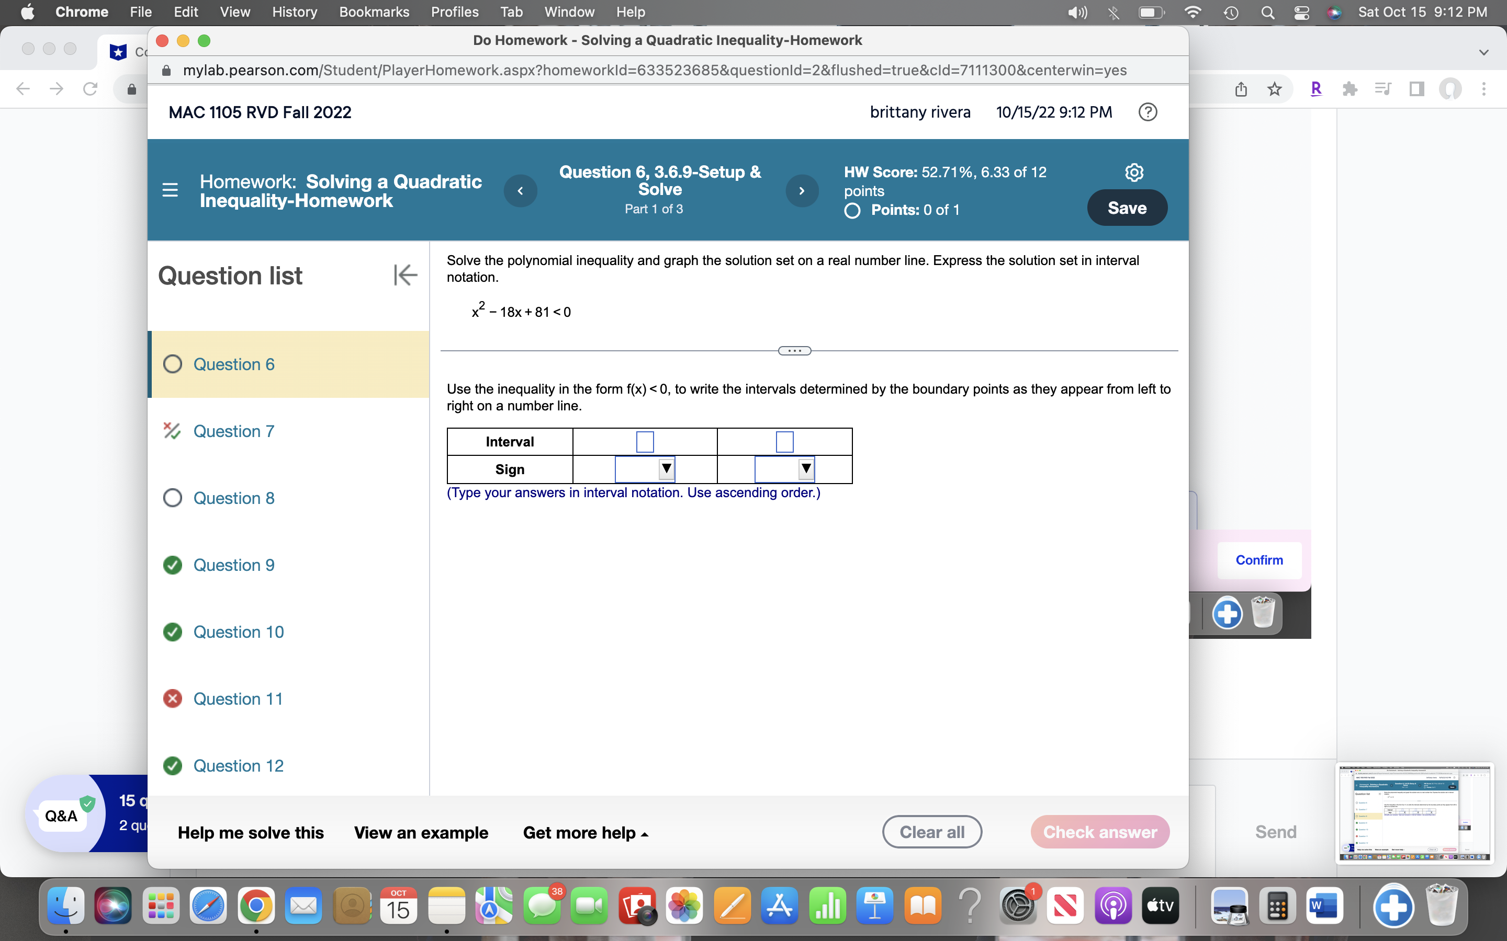Toggle Question 8 radio button selector
Viewport: 1507px width, 941px height.
(173, 498)
